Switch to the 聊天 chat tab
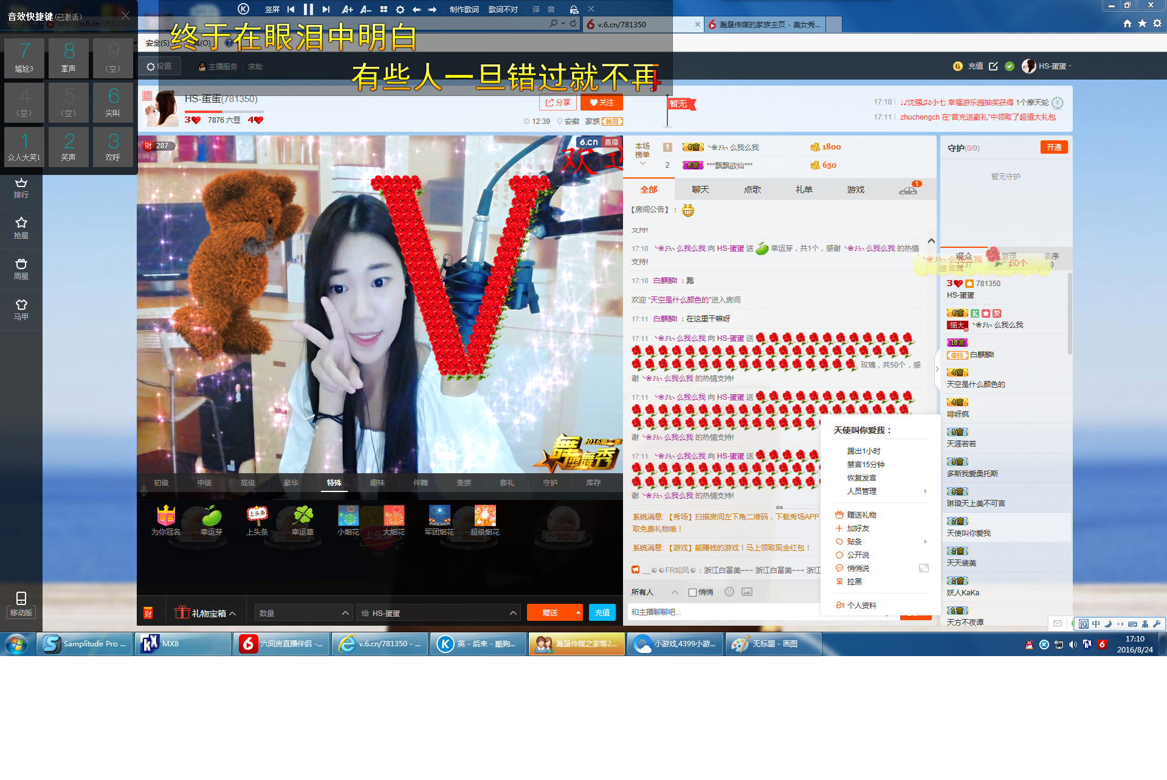 (x=700, y=190)
